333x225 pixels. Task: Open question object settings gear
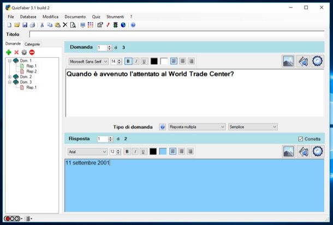point(318,61)
